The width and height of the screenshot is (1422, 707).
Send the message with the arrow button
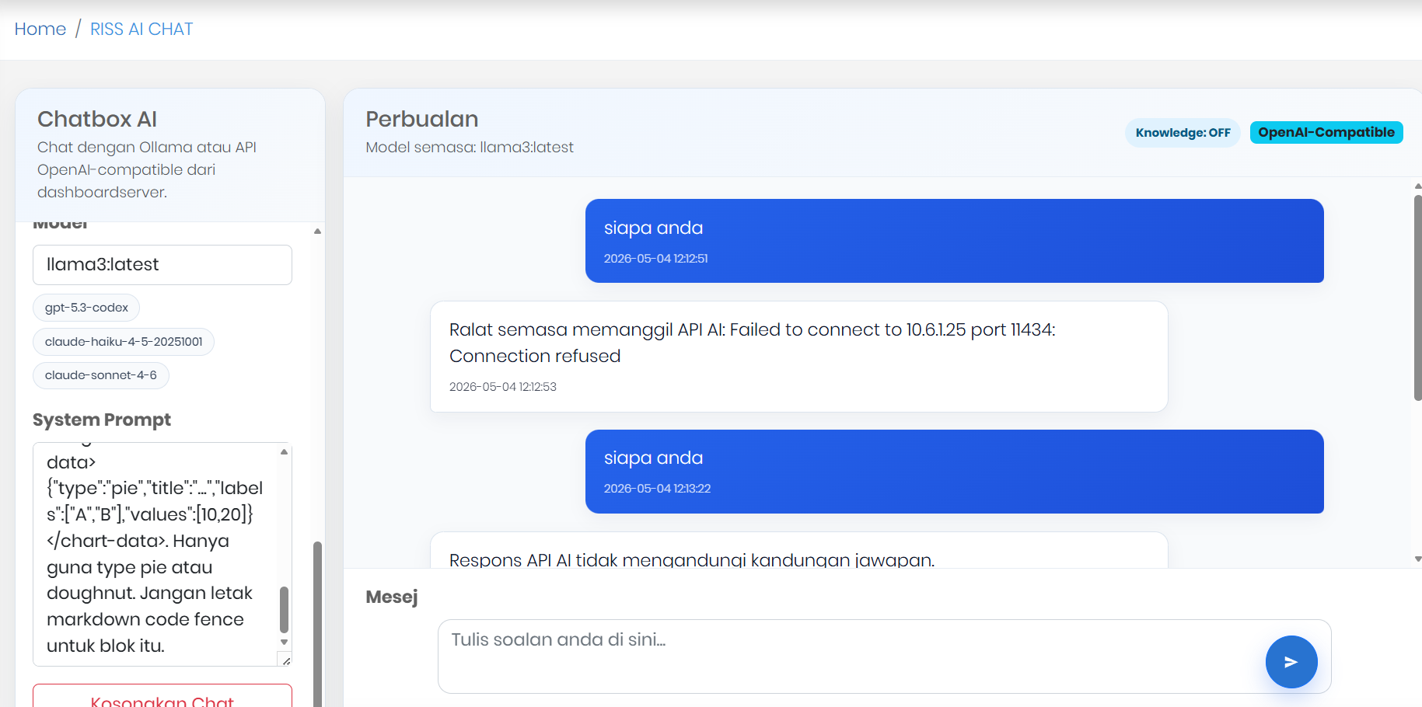pyautogui.click(x=1291, y=662)
